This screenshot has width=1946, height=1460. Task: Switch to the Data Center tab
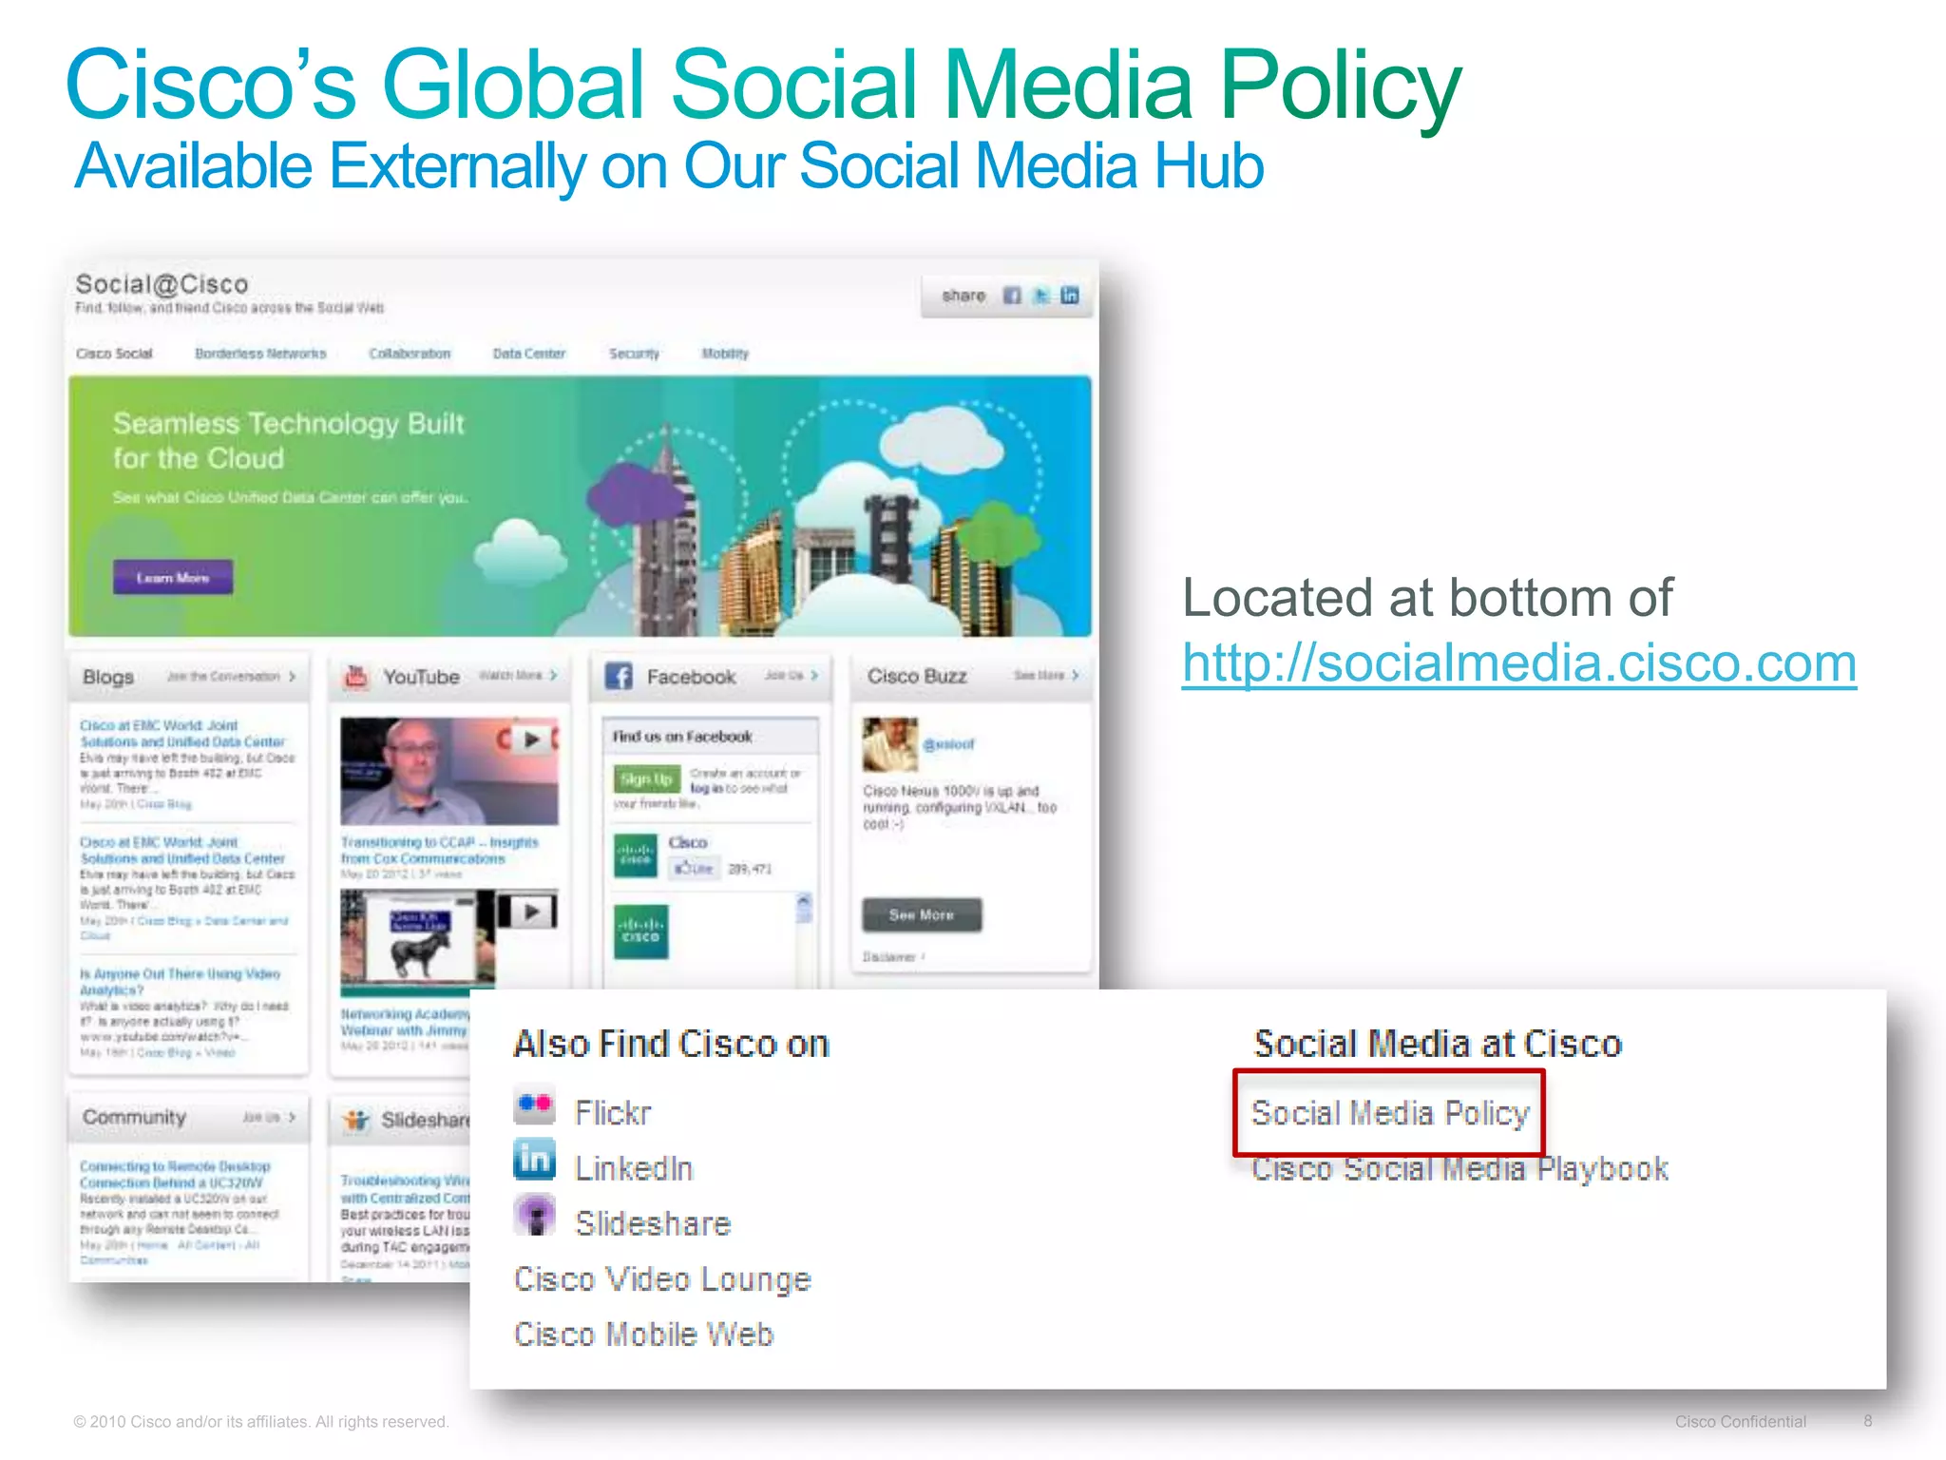tap(528, 354)
